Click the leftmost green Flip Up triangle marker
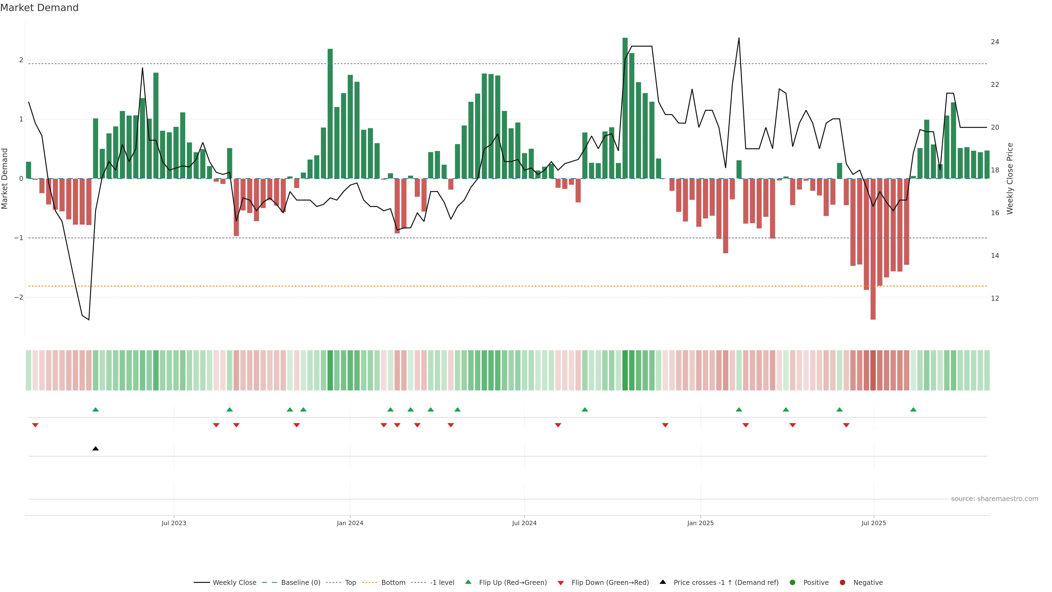Image resolution: width=1052 pixels, height=592 pixels. (x=96, y=409)
